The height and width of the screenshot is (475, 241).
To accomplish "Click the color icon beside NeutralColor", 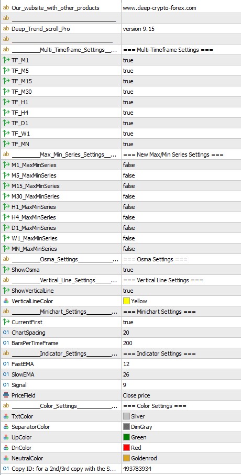I will coord(6,458).
